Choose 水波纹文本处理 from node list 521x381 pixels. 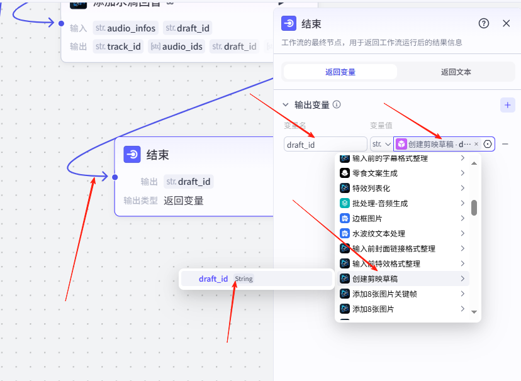point(378,233)
